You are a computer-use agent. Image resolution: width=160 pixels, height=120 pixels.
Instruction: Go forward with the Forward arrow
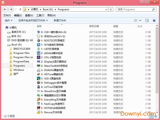[x=11, y=10]
